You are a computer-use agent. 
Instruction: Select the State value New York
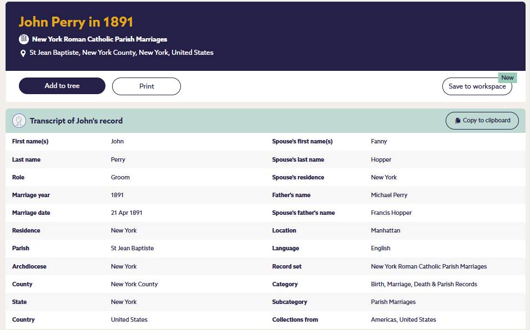point(124,302)
